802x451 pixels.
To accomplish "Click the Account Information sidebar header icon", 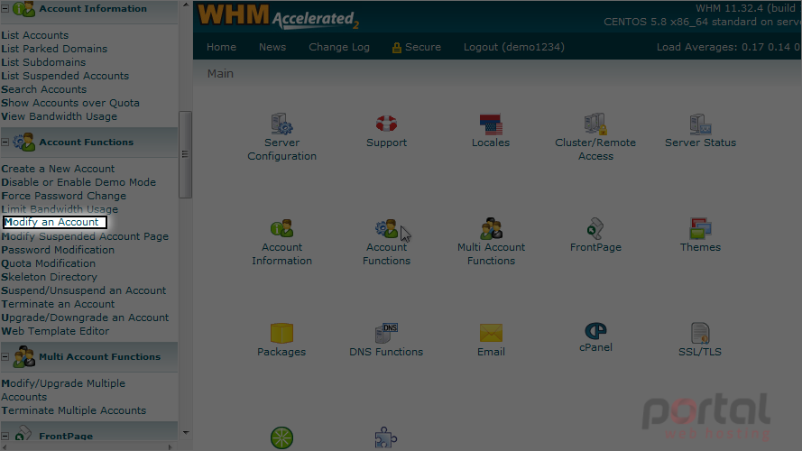I will click(x=23, y=9).
